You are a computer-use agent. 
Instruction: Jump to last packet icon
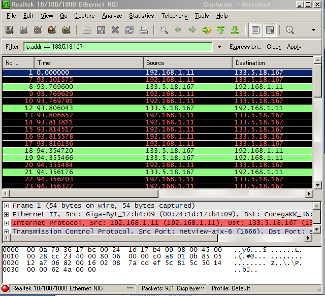click(x=235, y=30)
